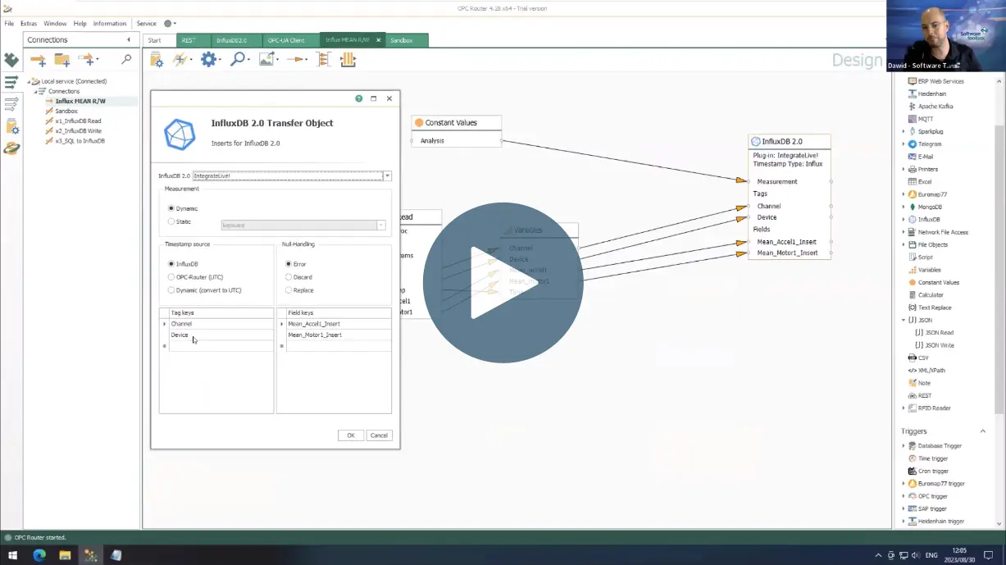
Task: Click the MongoDB plug-in icon
Action: coord(912,207)
